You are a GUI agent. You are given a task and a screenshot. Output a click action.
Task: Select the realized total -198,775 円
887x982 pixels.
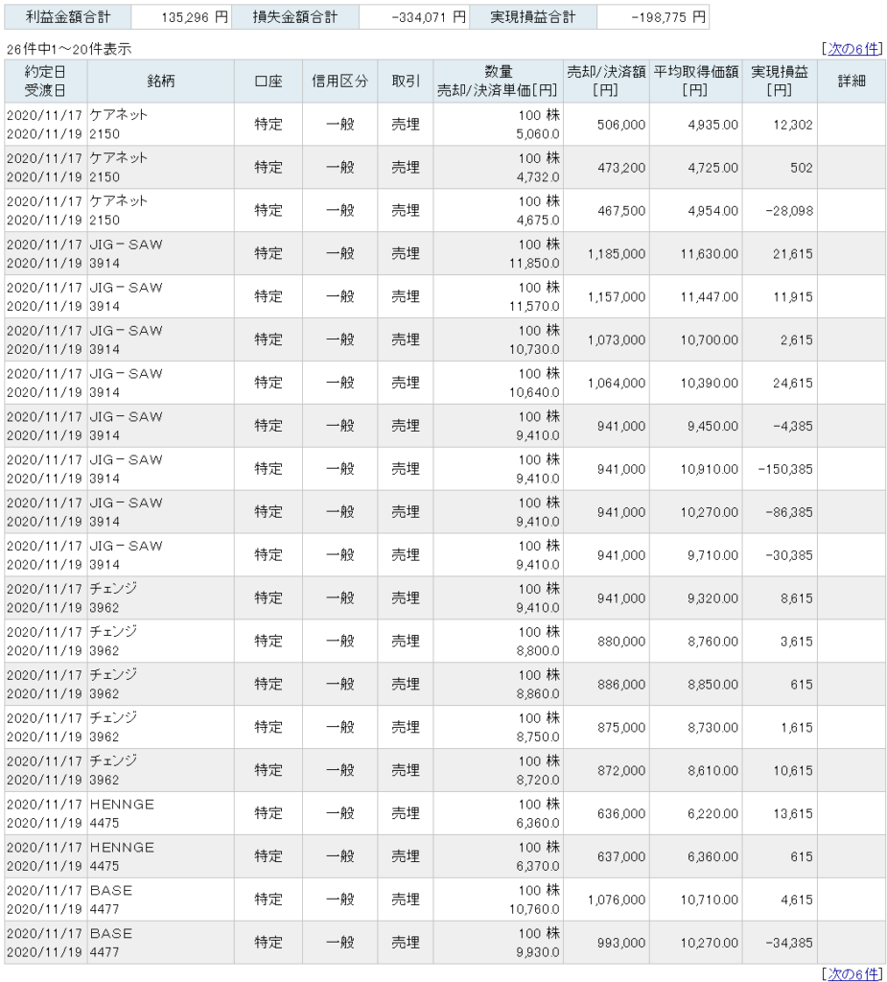coord(668,17)
